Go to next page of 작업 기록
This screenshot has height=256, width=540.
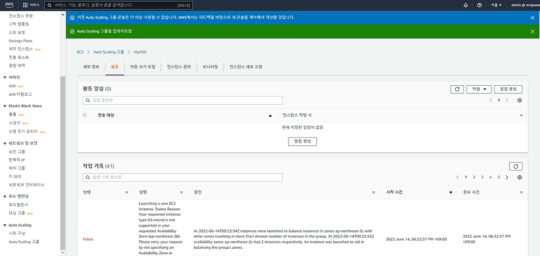[507, 178]
